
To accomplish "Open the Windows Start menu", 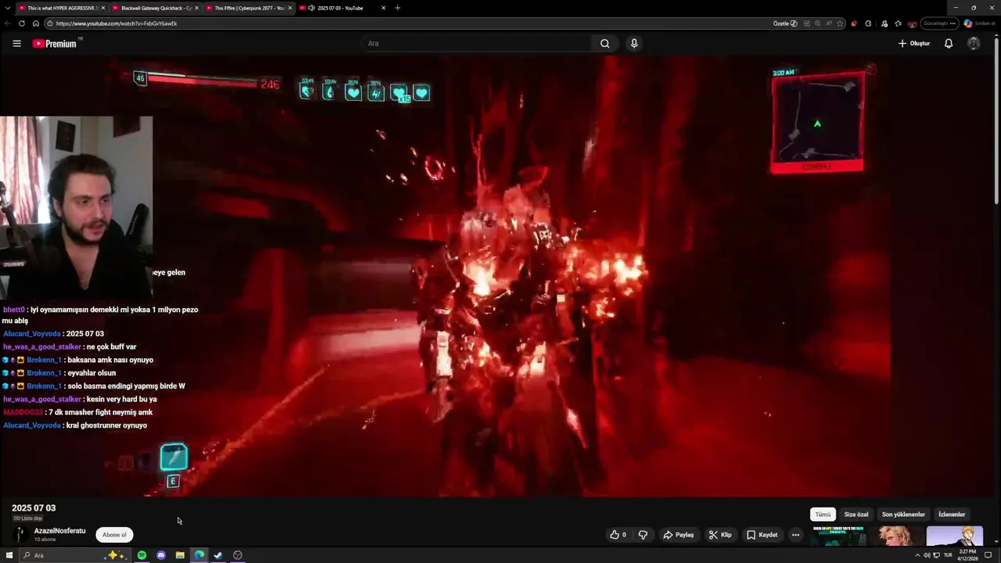I will (9, 555).
